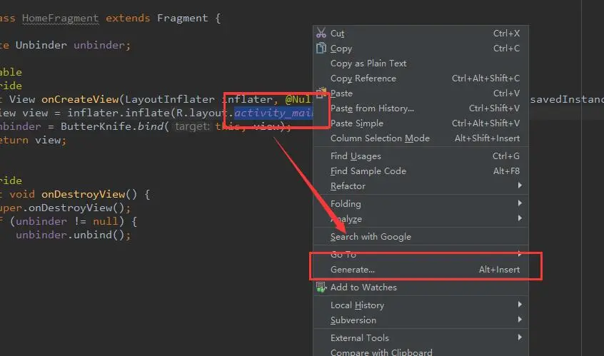Open the Go To submenu
Viewport: 604px width, 356px height.
click(421, 255)
